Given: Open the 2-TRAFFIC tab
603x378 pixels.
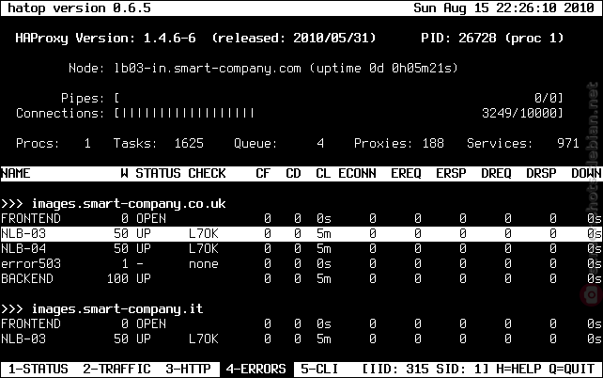Looking at the screenshot, I should [x=116, y=369].
